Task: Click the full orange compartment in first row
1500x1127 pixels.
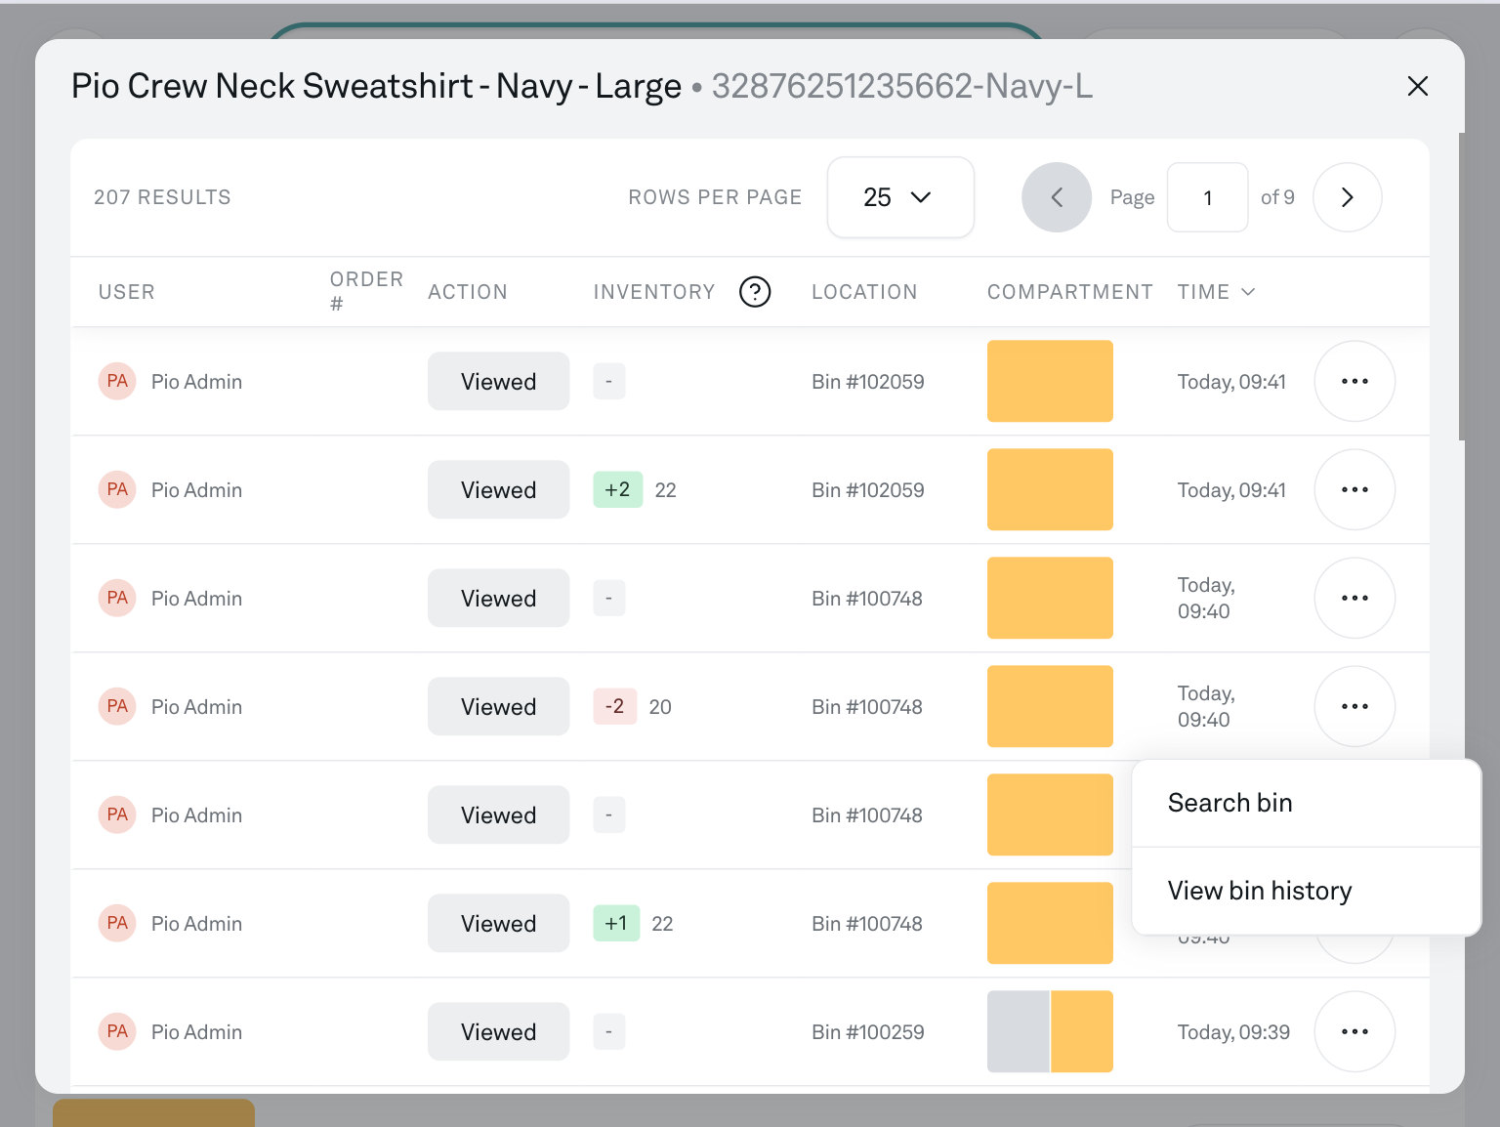Action: (x=1050, y=381)
